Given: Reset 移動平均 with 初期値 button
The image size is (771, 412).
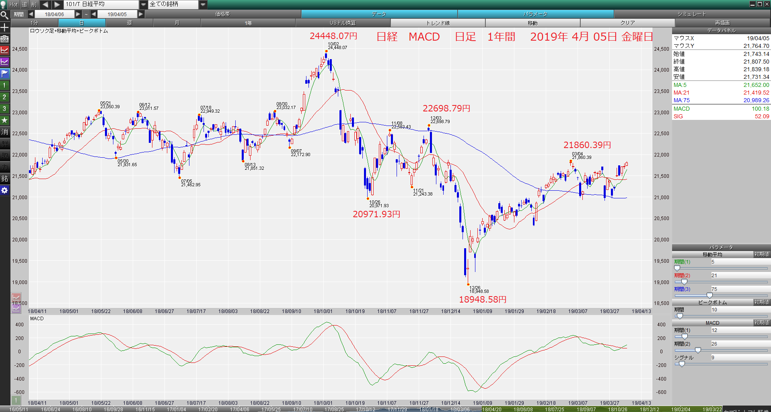Looking at the screenshot, I should tap(762, 254).
